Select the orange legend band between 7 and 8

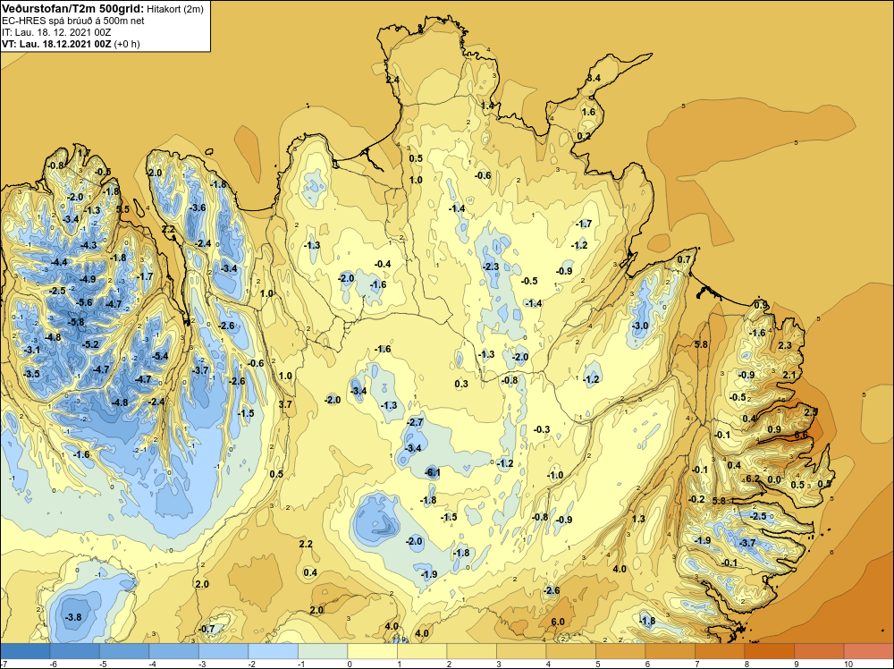tap(720, 651)
